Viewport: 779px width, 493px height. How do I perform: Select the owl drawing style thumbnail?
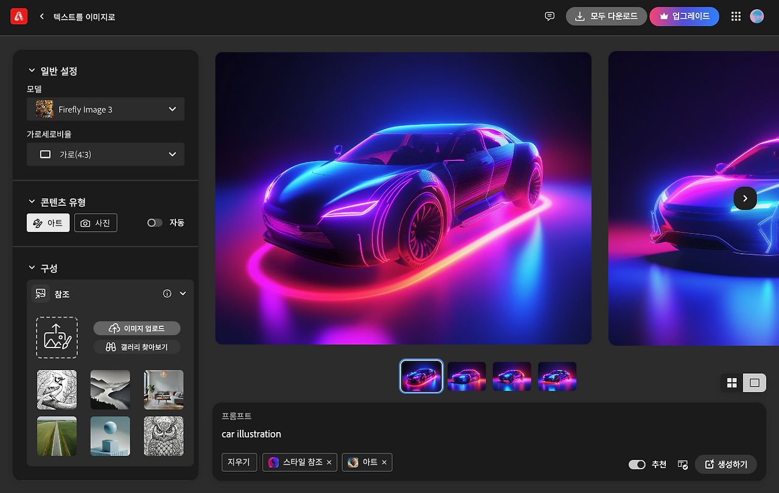point(163,436)
